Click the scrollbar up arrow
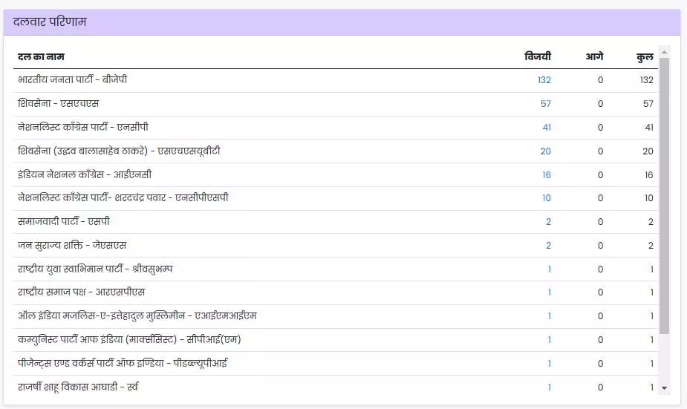687x409 pixels. click(x=664, y=52)
